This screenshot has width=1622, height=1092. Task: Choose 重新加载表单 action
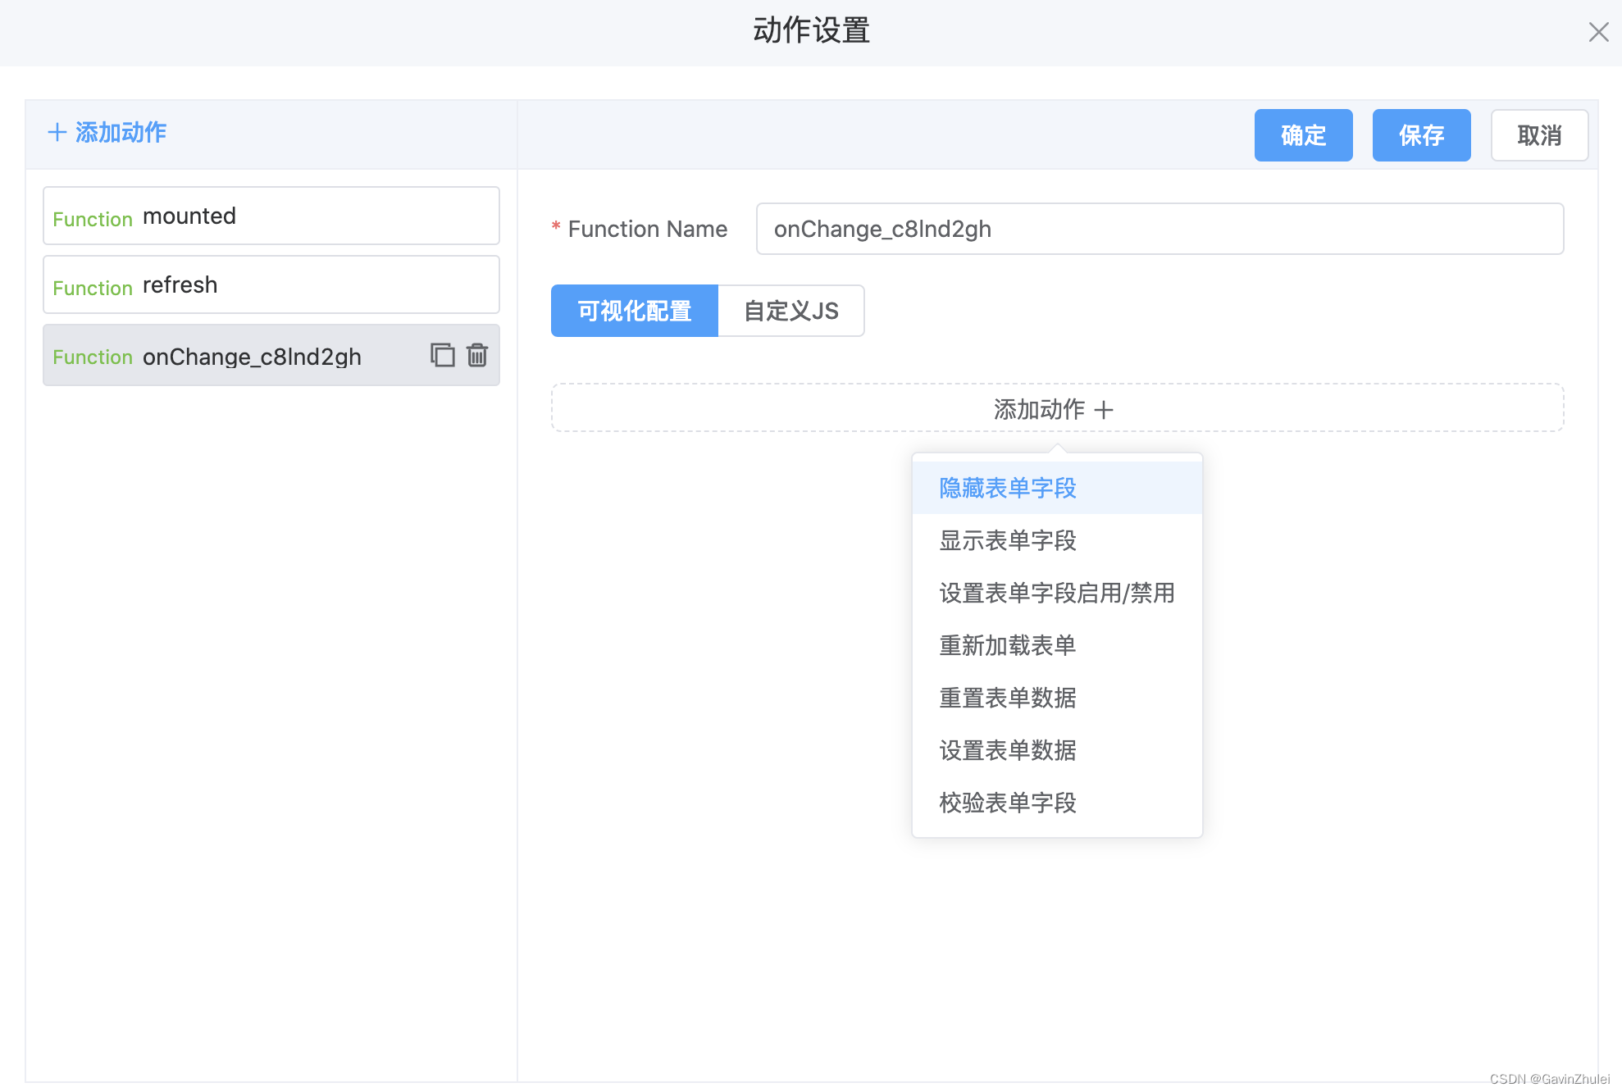coord(1006,645)
